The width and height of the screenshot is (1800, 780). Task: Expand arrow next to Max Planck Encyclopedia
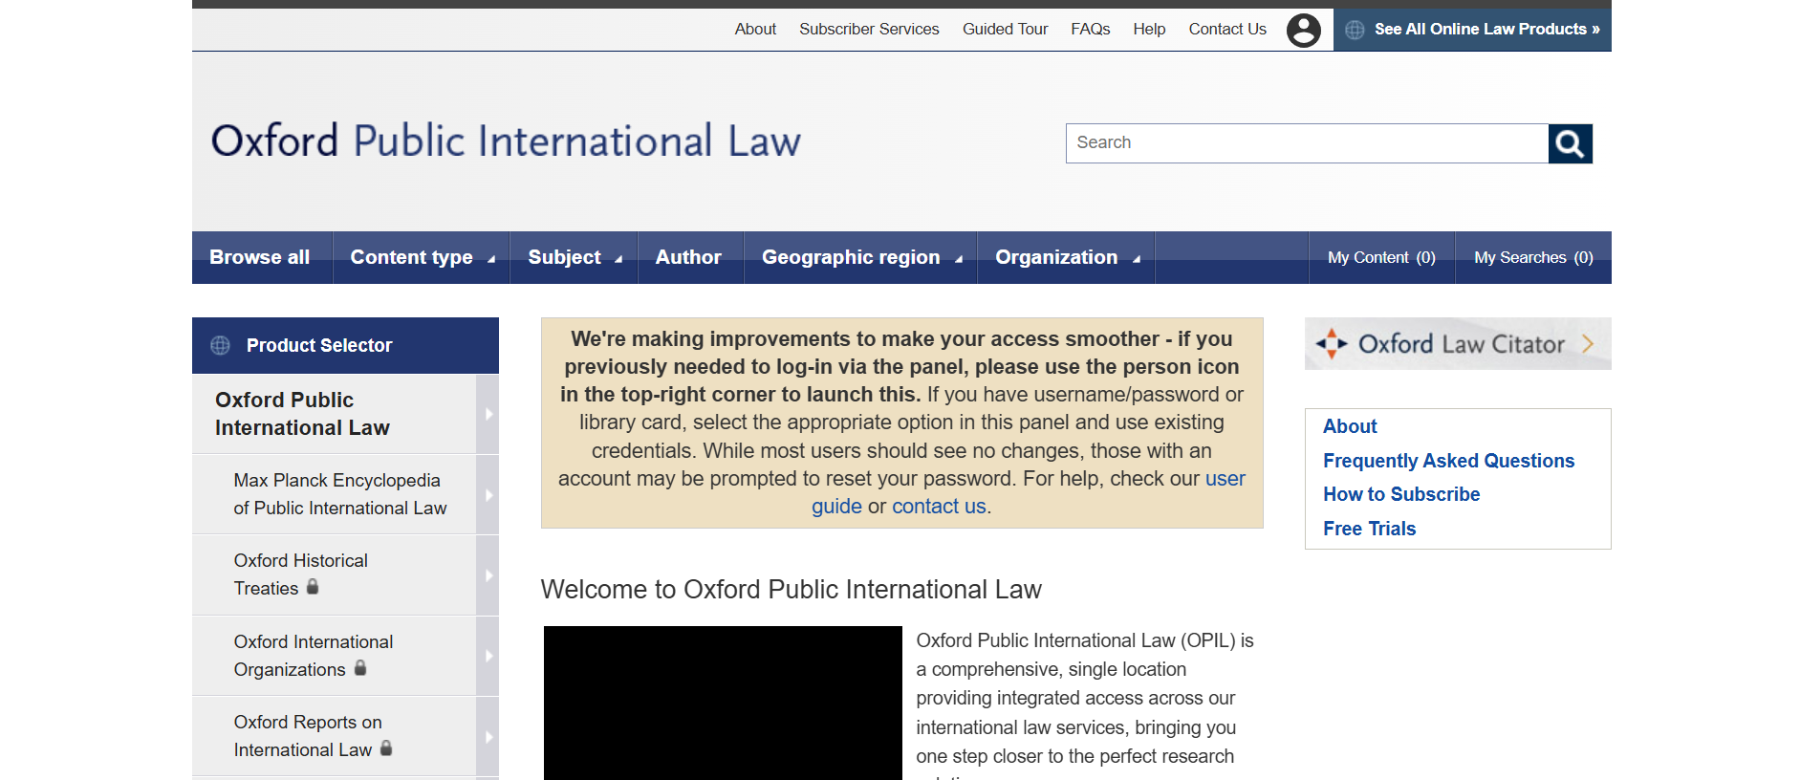(x=488, y=495)
